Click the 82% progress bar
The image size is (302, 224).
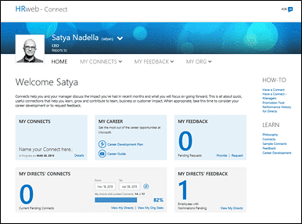120,200
